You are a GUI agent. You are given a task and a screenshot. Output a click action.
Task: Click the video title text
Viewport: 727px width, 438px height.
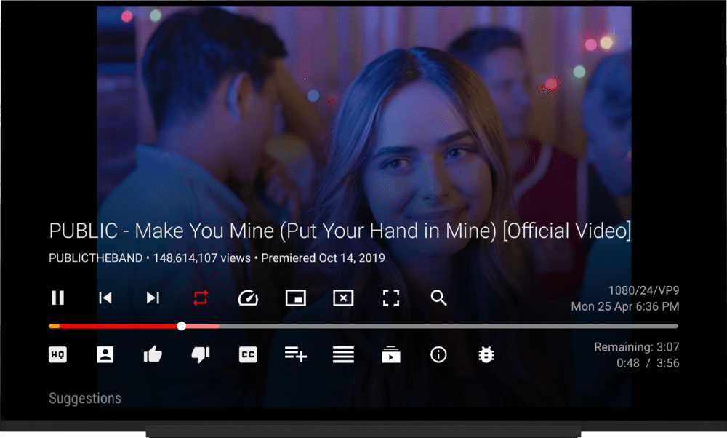tap(340, 231)
